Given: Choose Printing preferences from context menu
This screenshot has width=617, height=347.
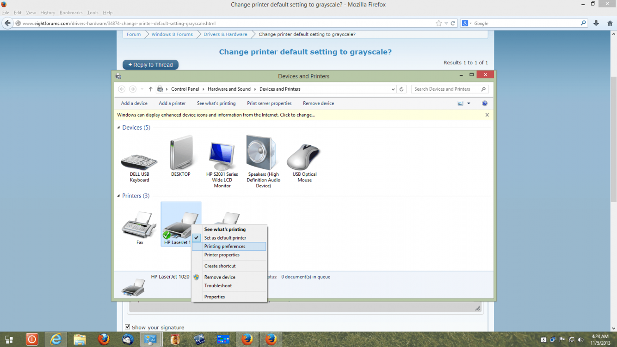Looking at the screenshot, I should click(x=229, y=247).
